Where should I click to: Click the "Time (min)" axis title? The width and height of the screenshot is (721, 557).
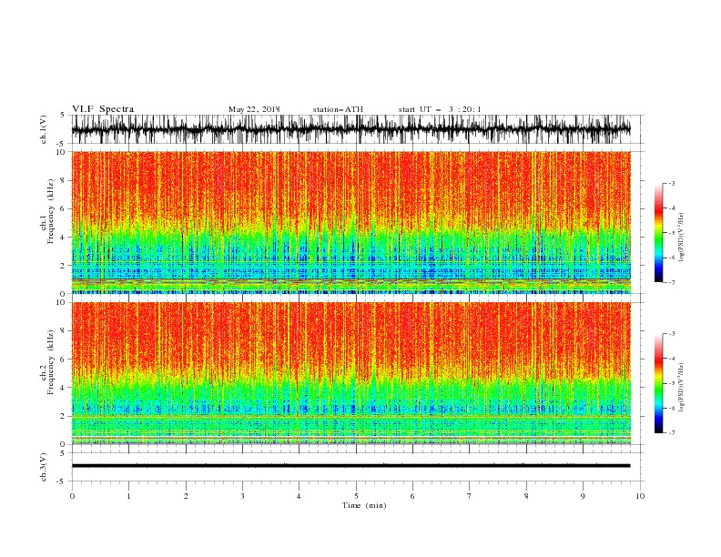click(364, 505)
